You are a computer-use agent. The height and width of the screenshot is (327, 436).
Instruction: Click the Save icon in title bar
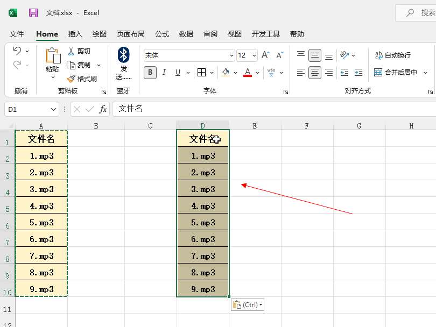33,13
